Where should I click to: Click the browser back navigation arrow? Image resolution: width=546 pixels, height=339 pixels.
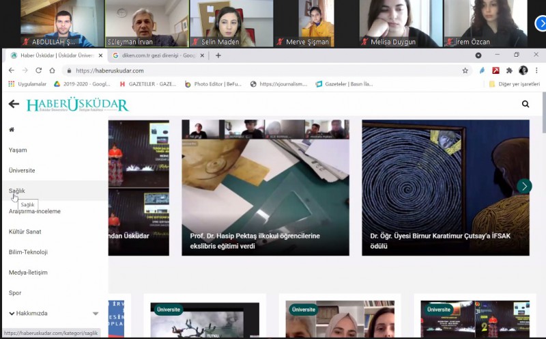11,70
